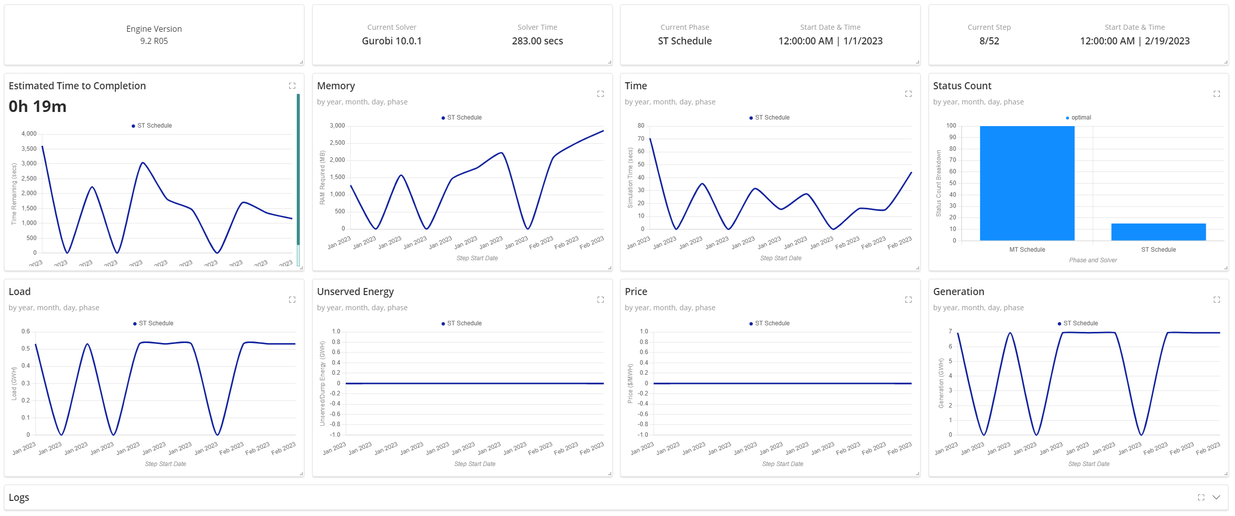The width and height of the screenshot is (1235, 516).
Task: Expand the Load chart to fullscreen
Action: (x=292, y=299)
